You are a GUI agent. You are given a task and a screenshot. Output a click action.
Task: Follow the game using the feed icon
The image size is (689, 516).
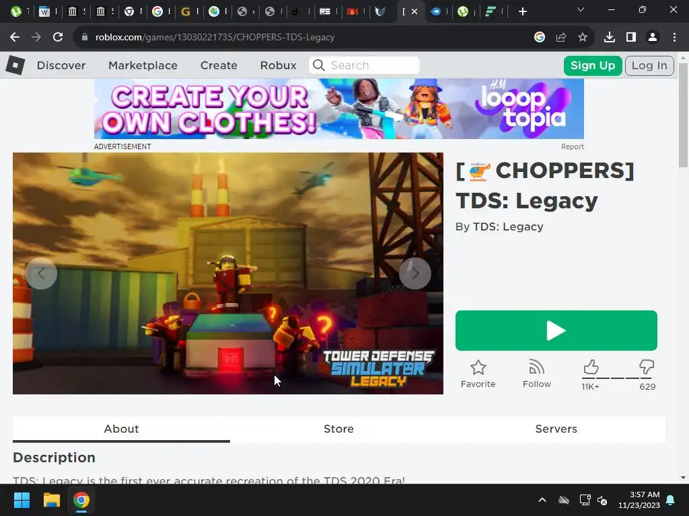[536, 368]
